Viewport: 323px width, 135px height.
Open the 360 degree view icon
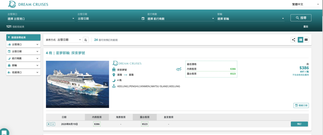click(179, 69)
